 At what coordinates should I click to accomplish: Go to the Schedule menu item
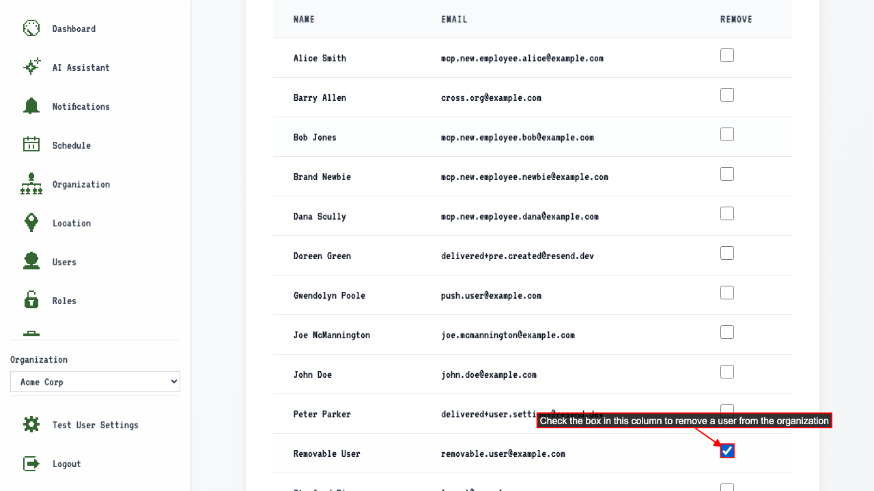click(x=72, y=145)
